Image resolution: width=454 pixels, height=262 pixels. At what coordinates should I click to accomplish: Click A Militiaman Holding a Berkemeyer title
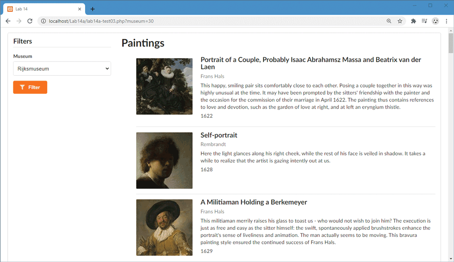tap(253, 202)
